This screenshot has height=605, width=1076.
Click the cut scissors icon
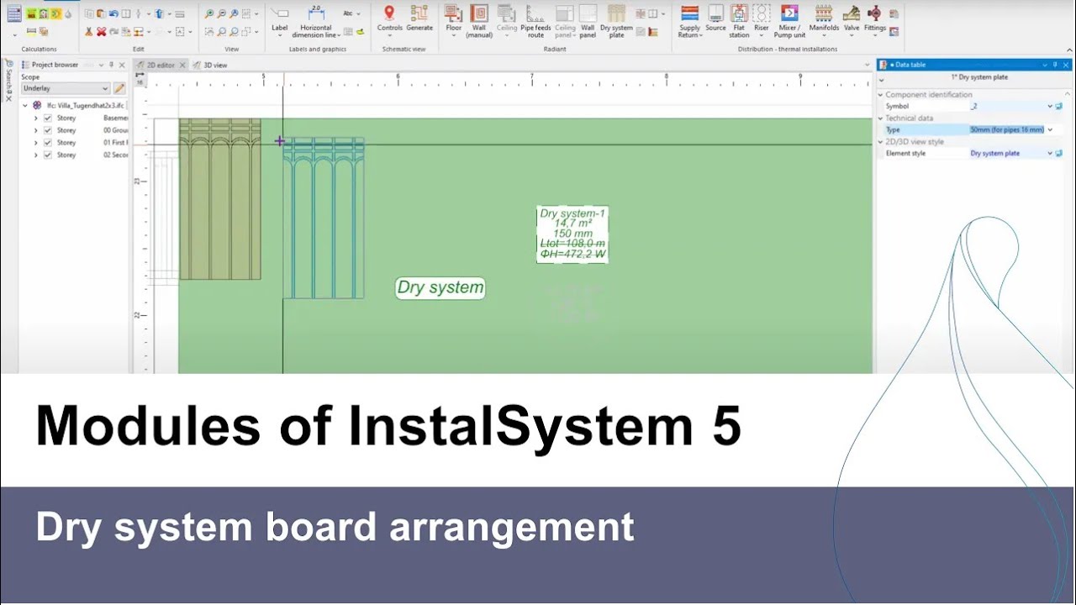pyautogui.click(x=88, y=32)
